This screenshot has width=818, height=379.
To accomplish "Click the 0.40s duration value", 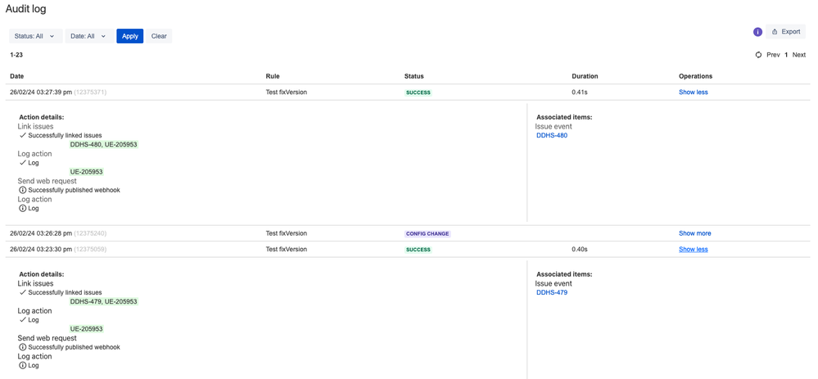I will pos(580,249).
